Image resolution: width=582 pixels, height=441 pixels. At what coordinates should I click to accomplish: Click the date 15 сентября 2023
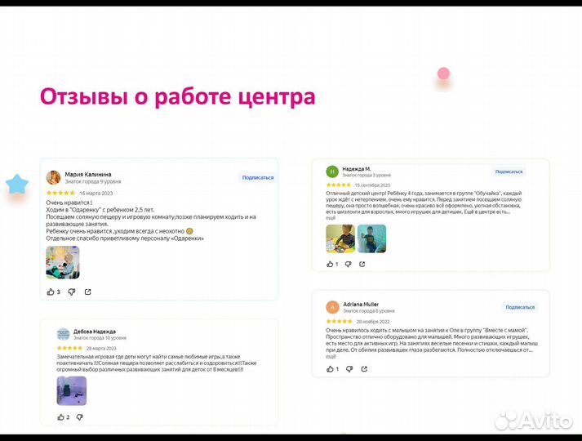[x=372, y=185]
